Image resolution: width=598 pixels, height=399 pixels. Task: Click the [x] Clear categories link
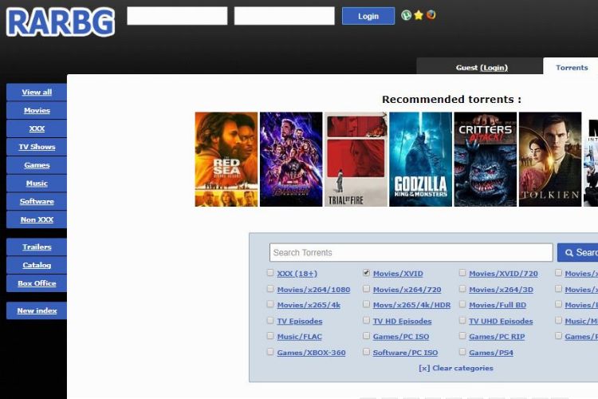click(456, 368)
